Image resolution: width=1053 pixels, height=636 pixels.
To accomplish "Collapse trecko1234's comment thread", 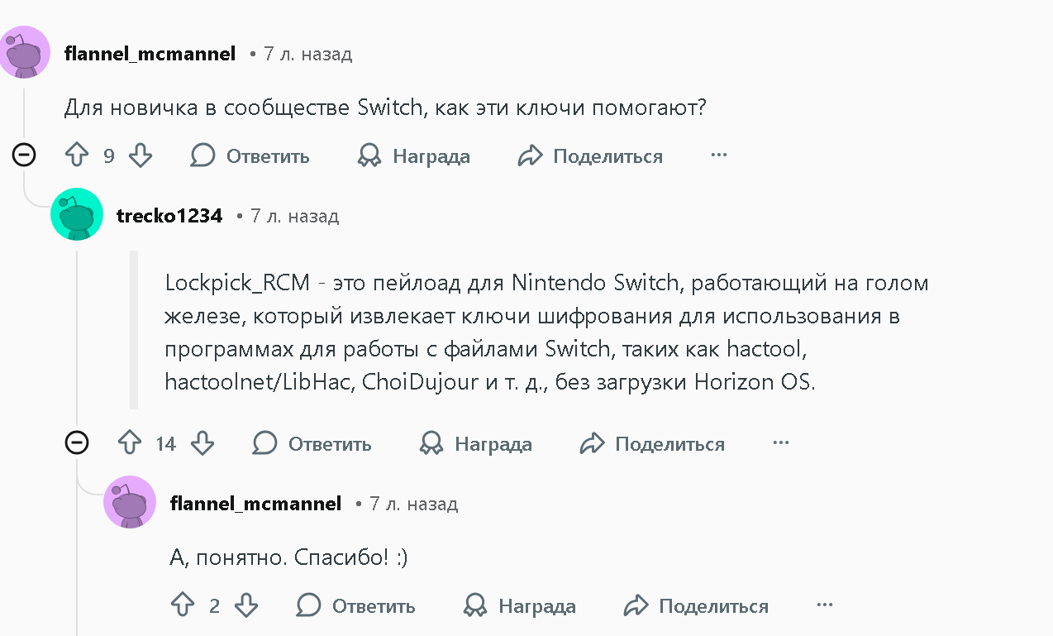I will point(77,442).
